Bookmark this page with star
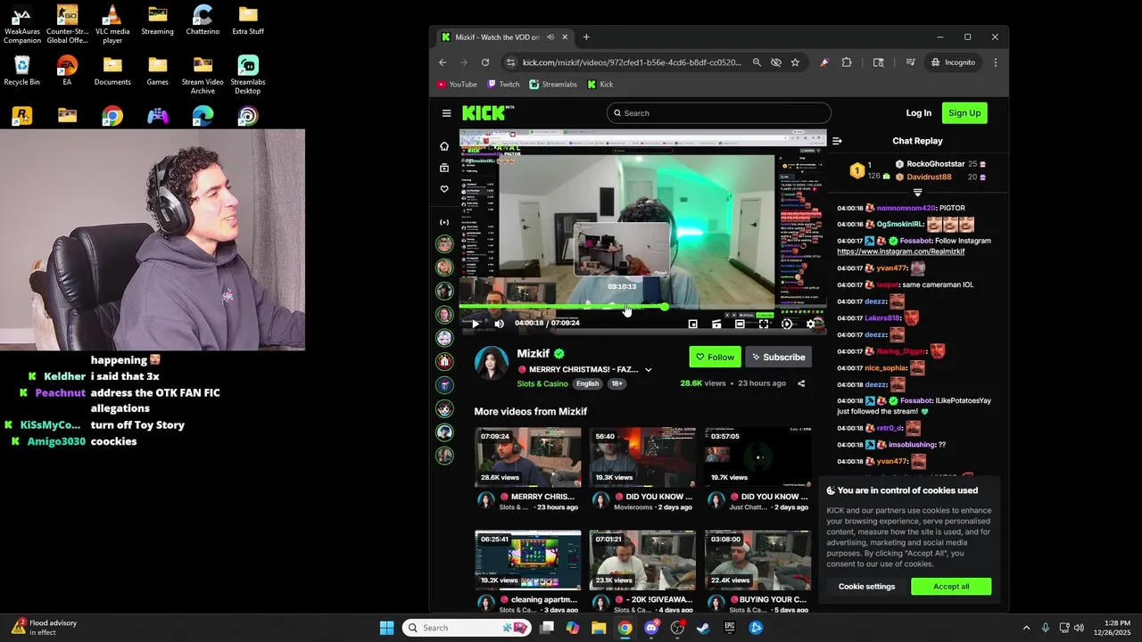The height and width of the screenshot is (642, 1142). click(795, 62)
